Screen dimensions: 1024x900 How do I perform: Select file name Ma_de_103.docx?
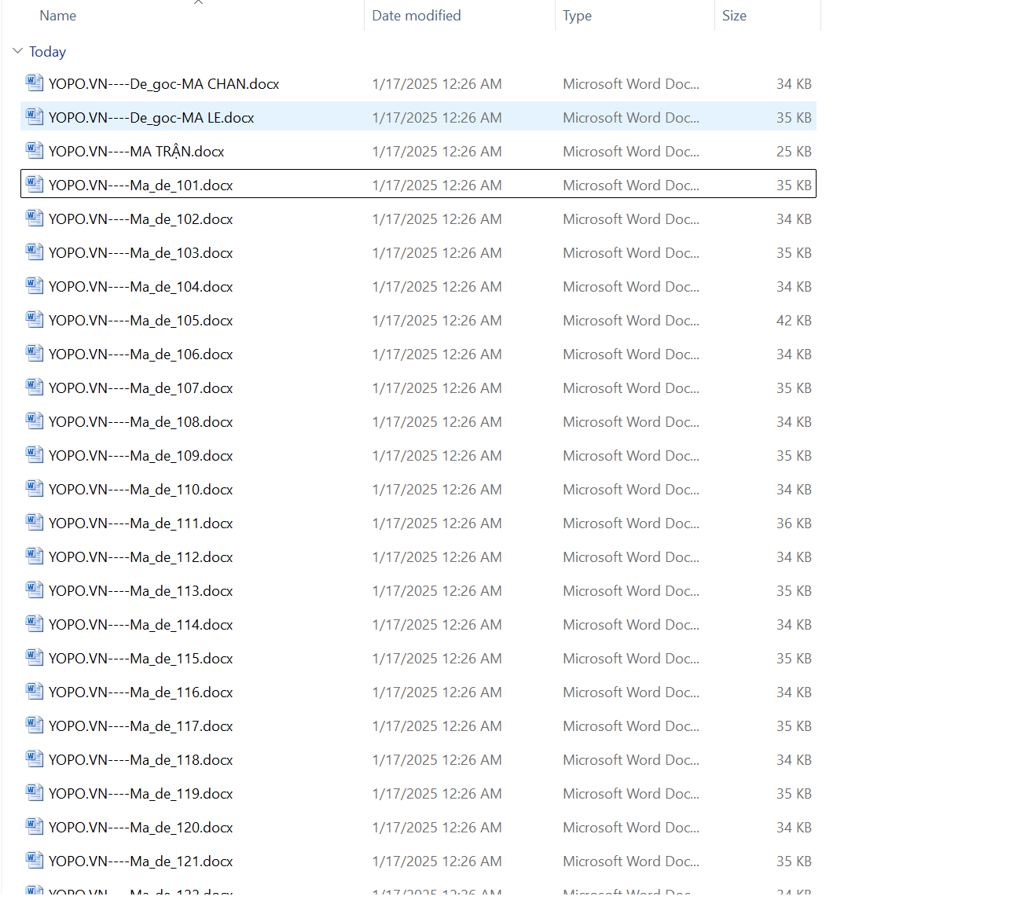tap(141, 253)
